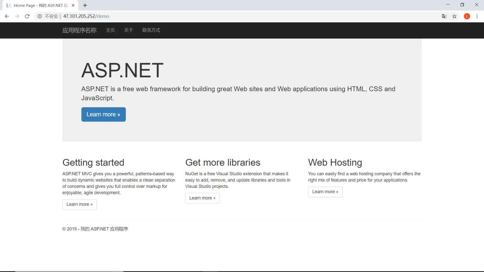Screen dimensions: 484x272
Task: Minimize the browser window
Action: pyautogui.click(x=448, y=5)
